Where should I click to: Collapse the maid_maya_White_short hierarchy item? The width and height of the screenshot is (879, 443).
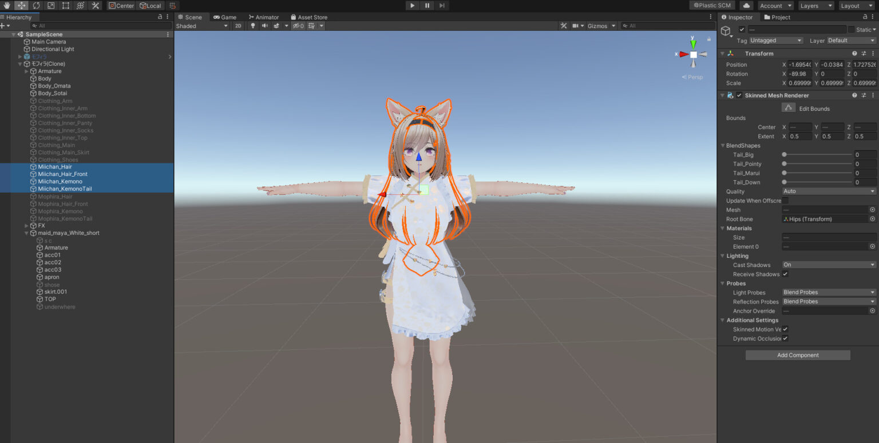click(x=26, y=233)
